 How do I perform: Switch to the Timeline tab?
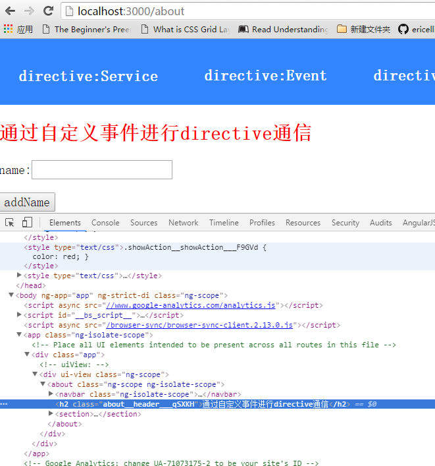[x=224, y=223]
